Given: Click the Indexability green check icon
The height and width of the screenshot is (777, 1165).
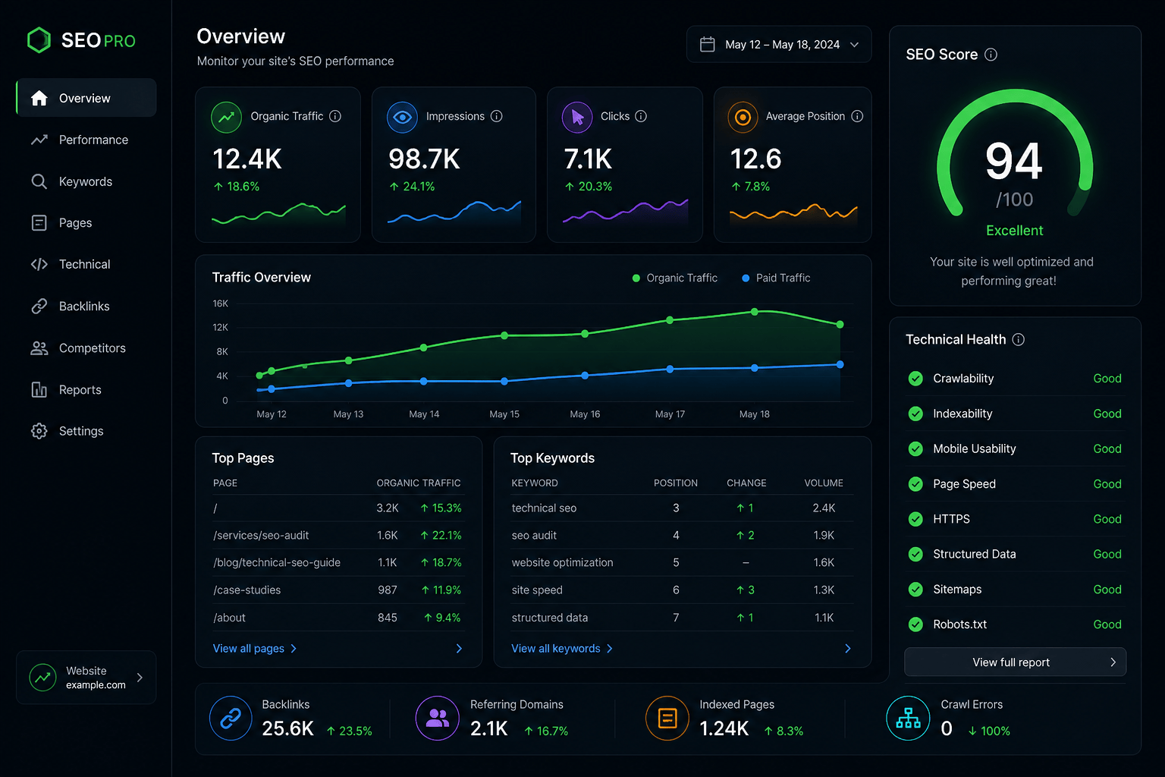Looking at the screenshot, I should [x=915, y=414].
